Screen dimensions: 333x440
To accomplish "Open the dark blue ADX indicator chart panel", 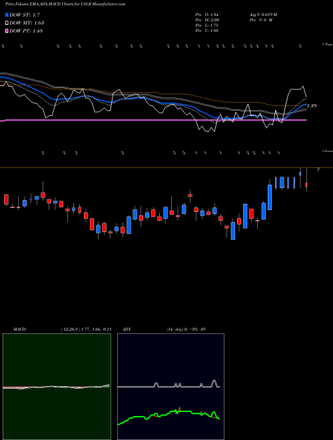I will (x=170, y=387).
